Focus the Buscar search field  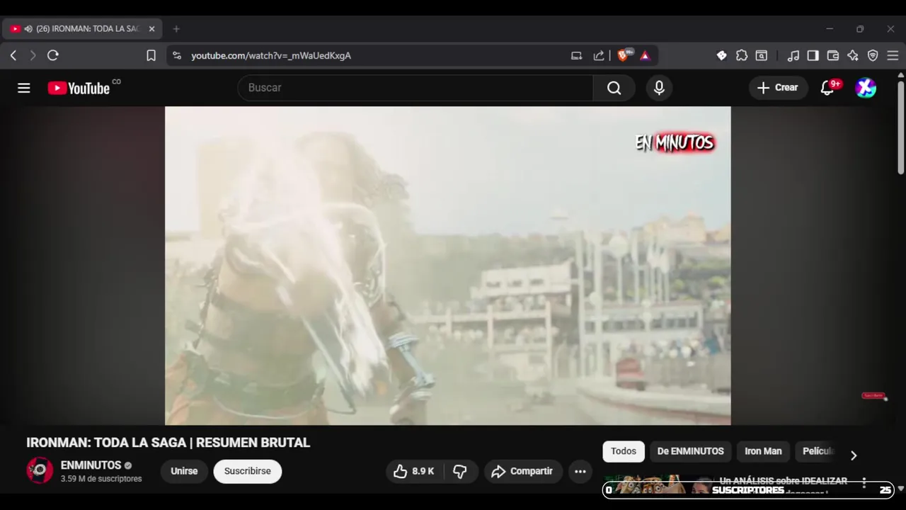click(415, 88)
